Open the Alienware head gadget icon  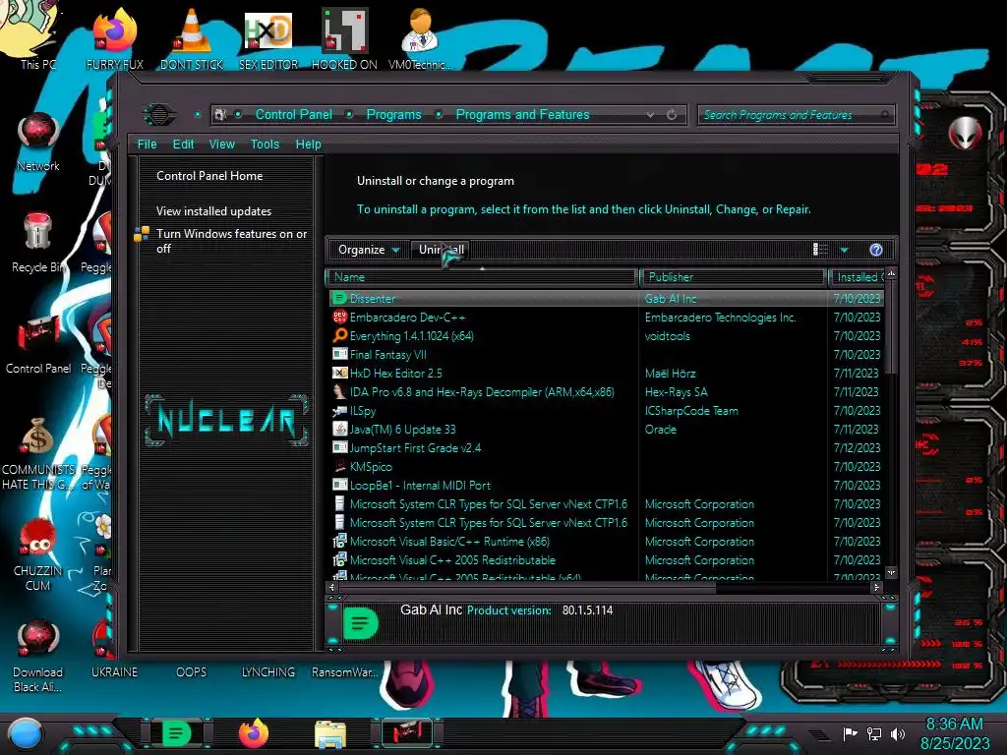click(965, 133)
